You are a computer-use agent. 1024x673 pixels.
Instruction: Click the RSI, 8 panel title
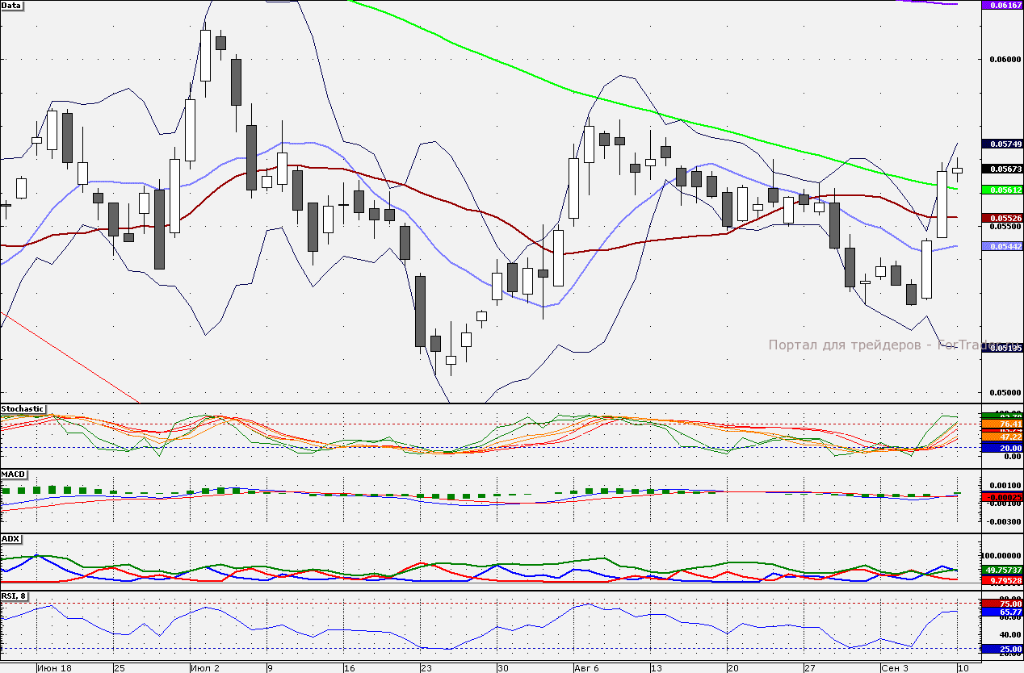pyautogui.click(x=15, y=596)
